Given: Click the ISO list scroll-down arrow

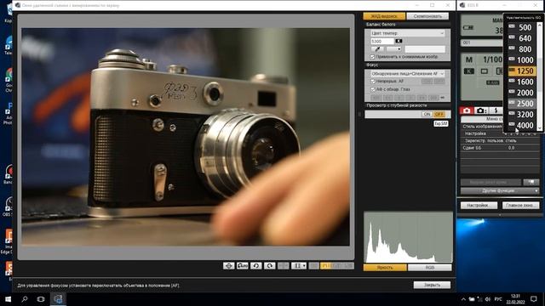Looking at the screenshot, I should (539, 128).
